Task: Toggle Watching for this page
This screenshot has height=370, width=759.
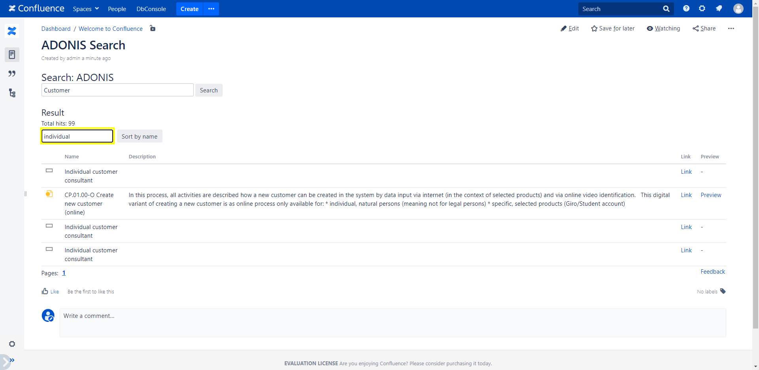Action: tap(663, 28)
